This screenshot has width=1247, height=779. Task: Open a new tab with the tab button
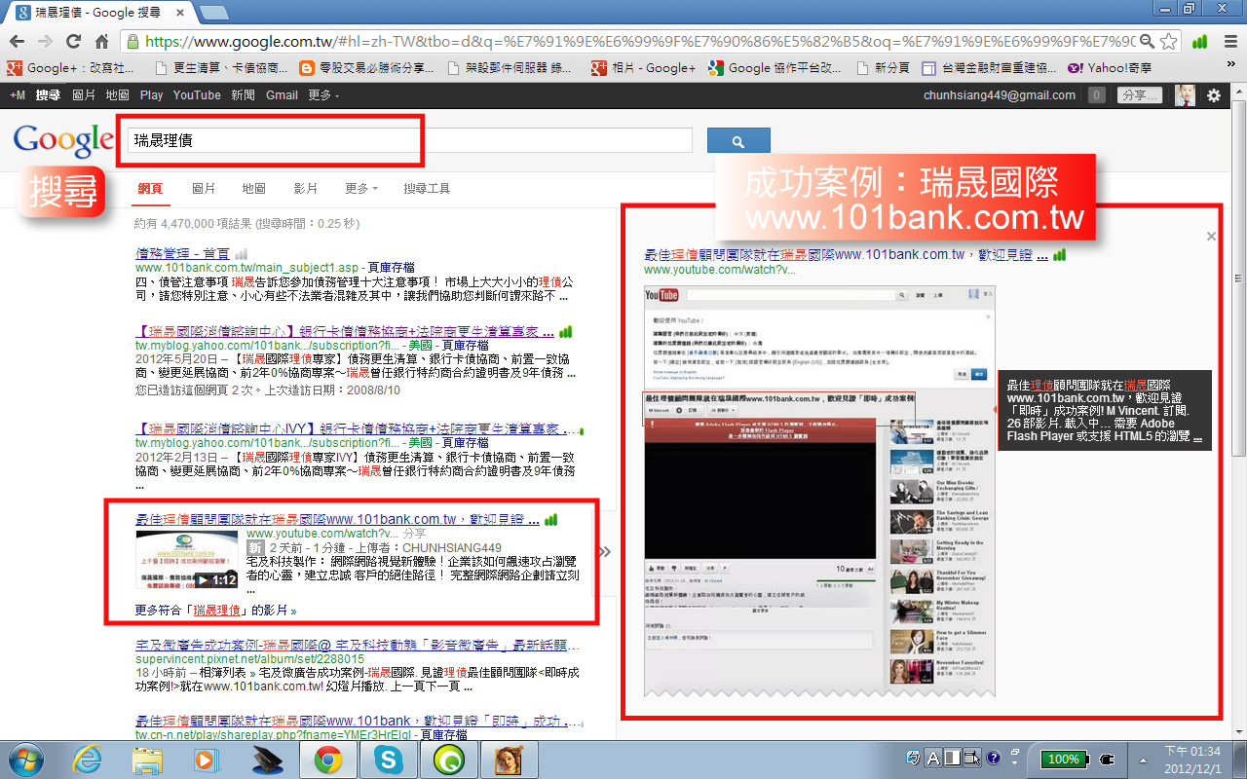coord(213,13)
